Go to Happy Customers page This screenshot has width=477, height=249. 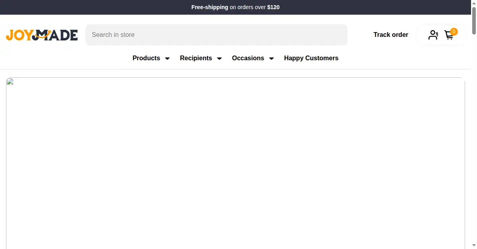pos(311,58)
